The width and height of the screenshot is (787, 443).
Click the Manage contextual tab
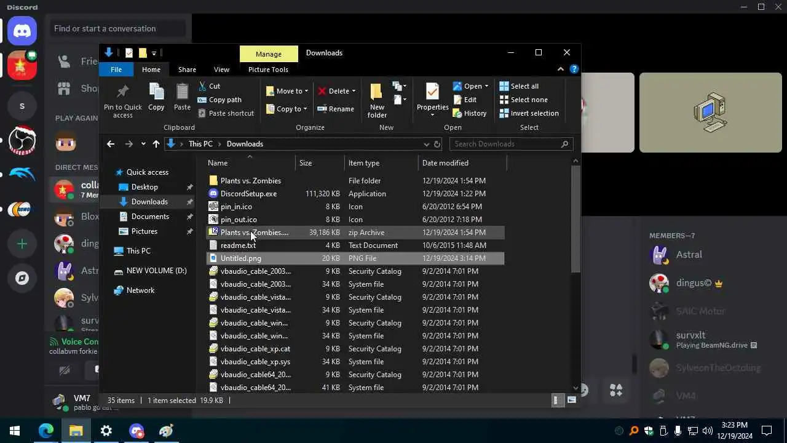pyautogui.click(x=269, y=54)
